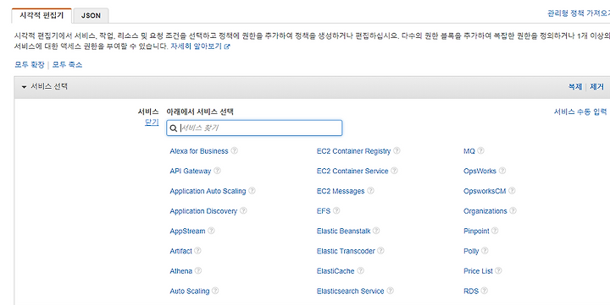Select Elastic Beanstalk service

pyautogui.click(x=343, y=231)
